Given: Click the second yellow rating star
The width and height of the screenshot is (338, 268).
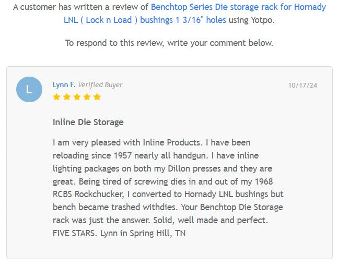Looking at the screenshot, I should tap(66, 97).
